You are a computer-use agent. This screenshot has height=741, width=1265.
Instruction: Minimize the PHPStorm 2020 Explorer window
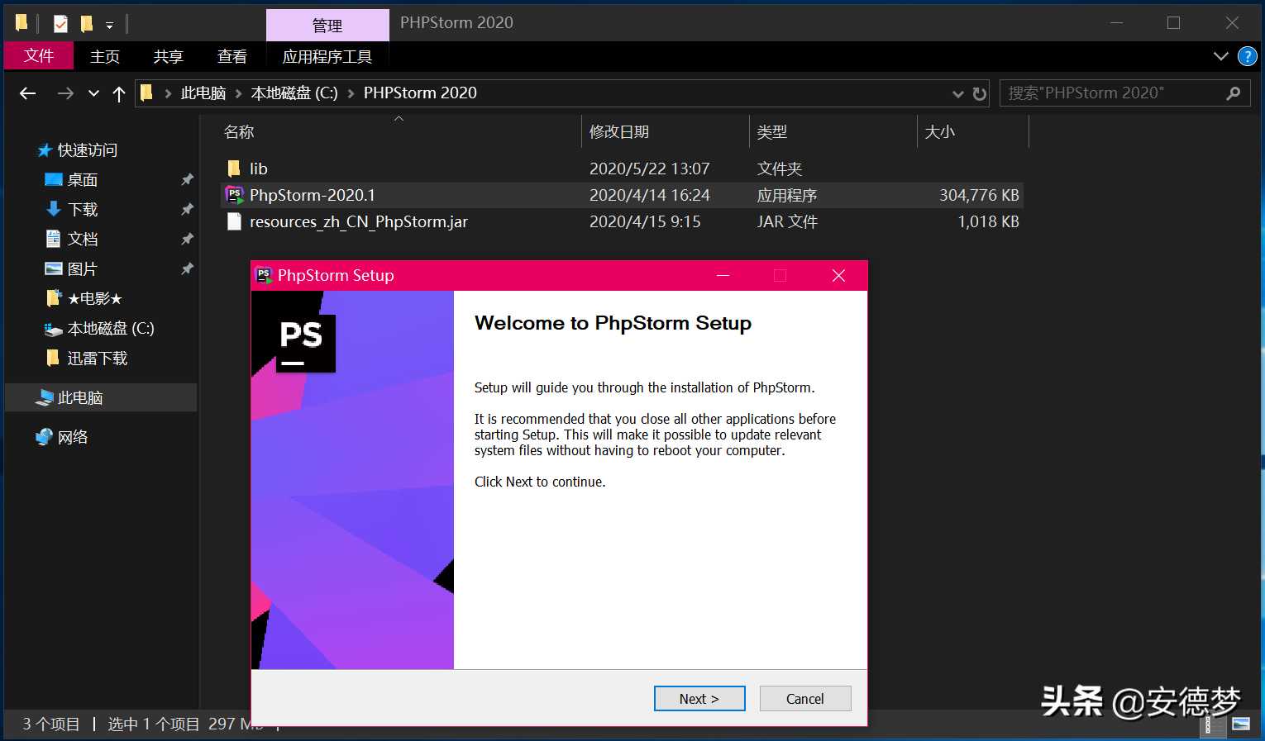(x=1115, y=23)
